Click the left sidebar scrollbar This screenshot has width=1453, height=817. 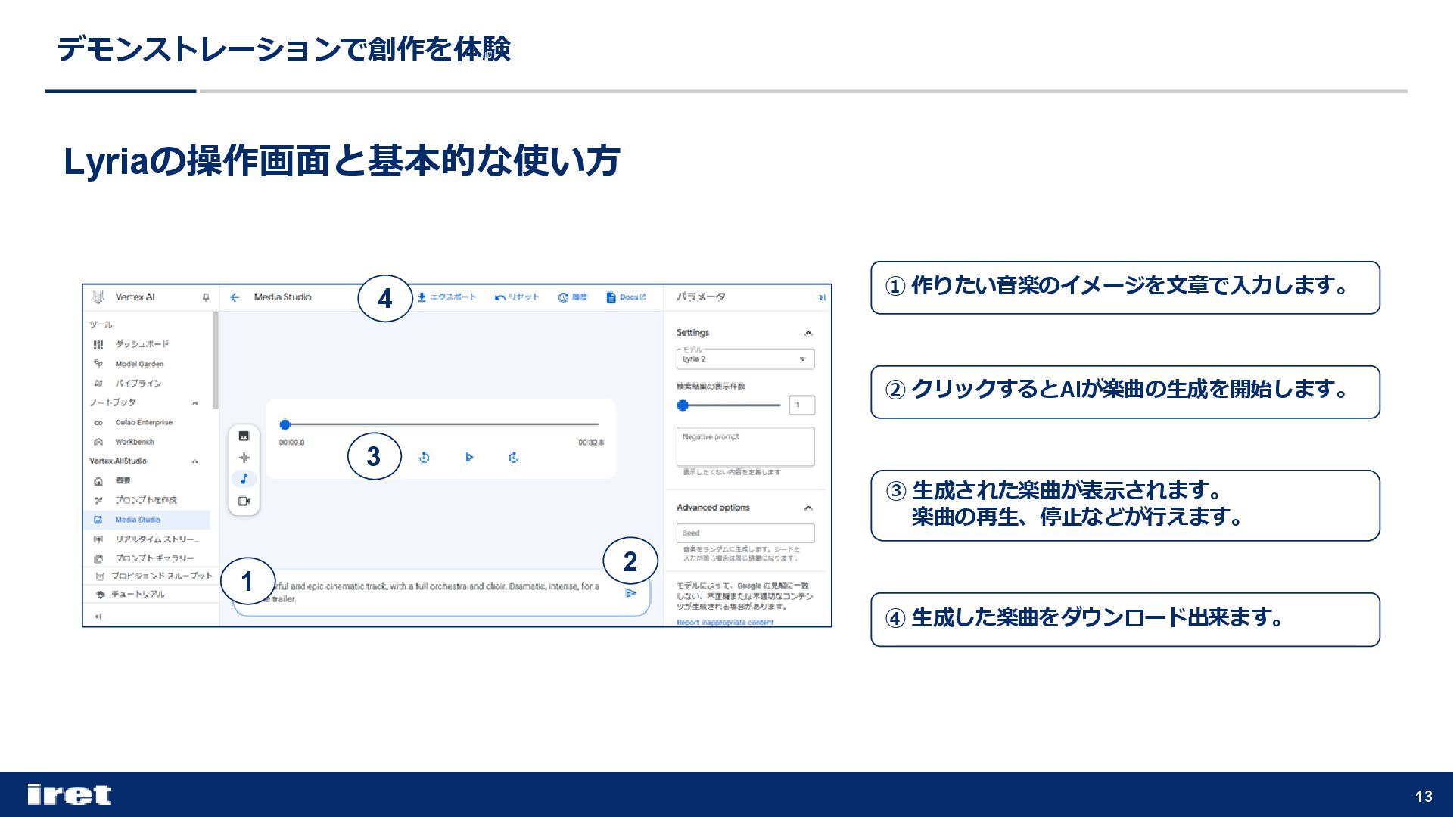(x=216, y=361)
